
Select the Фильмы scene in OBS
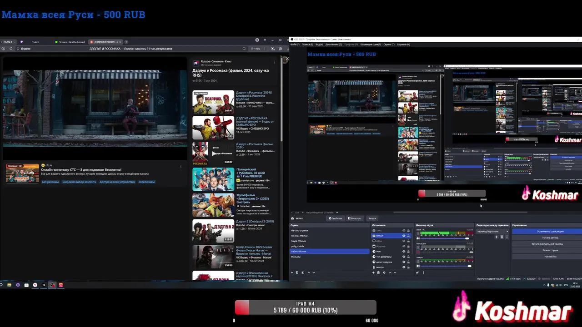(330, 257)
